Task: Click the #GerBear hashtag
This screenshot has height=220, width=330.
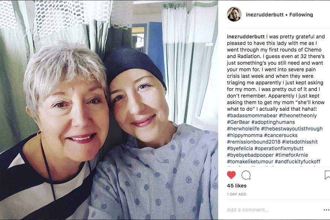Action: 238,122
